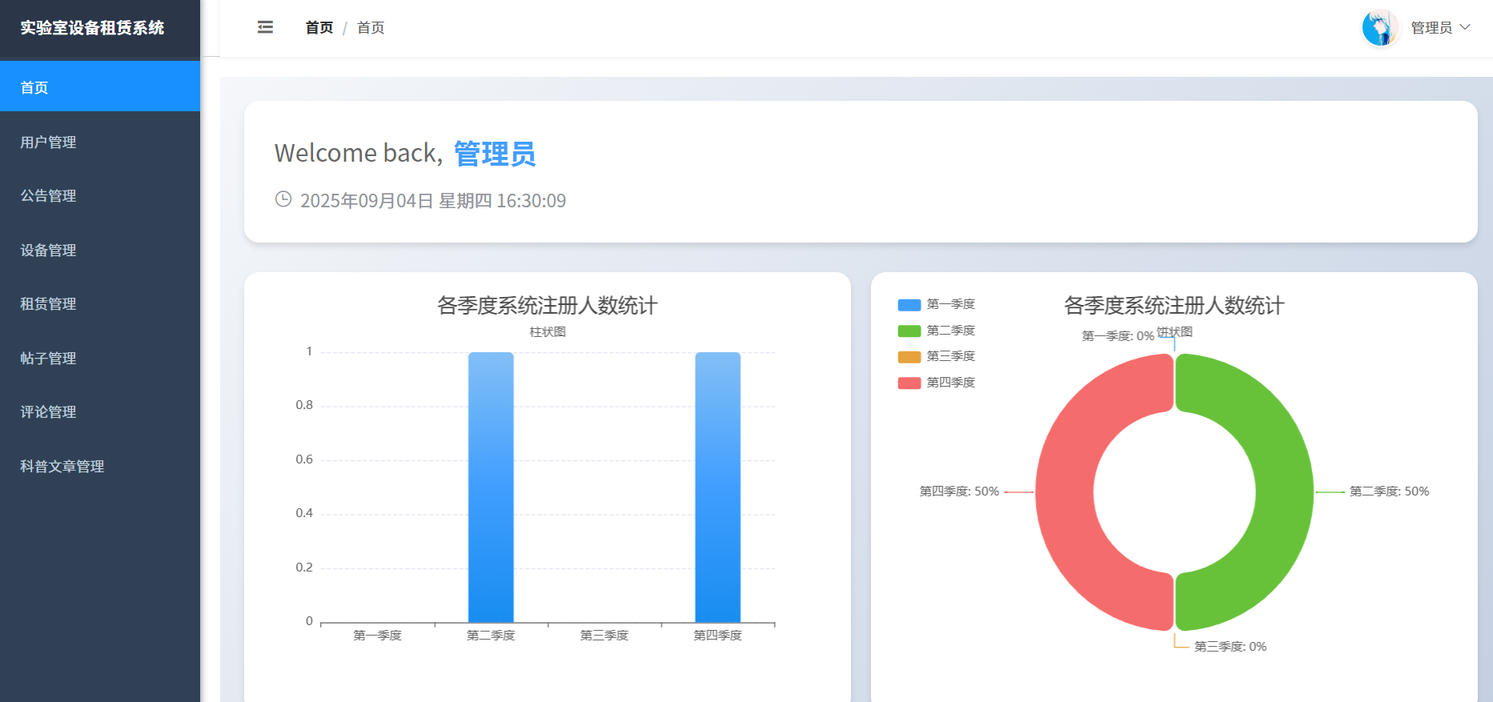
Task: Expand the 管理员 dropdown arrow
Action: [x=1465, y=27]
